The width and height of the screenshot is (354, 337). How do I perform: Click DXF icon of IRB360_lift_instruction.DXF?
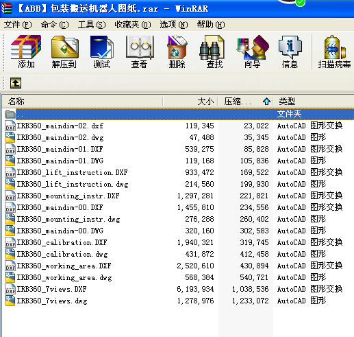pyautogui.click(x=10, y=172)
